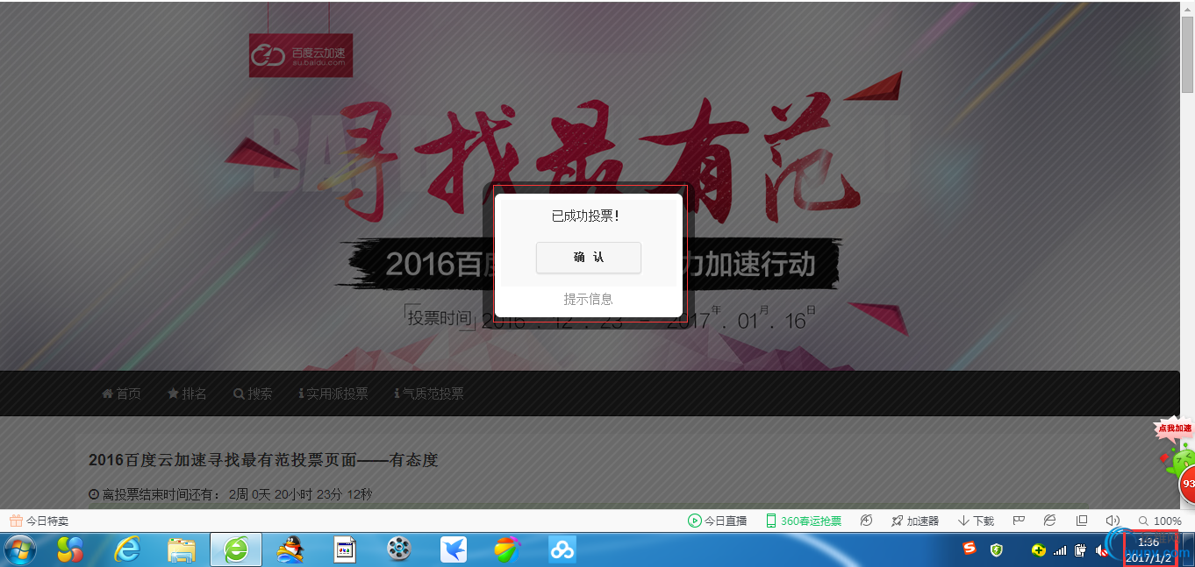The width and height of the screenshot is (1195, 567).
Task: Adjust time via the 2017/1/2 clock
Action: [x=1149, y=550]
